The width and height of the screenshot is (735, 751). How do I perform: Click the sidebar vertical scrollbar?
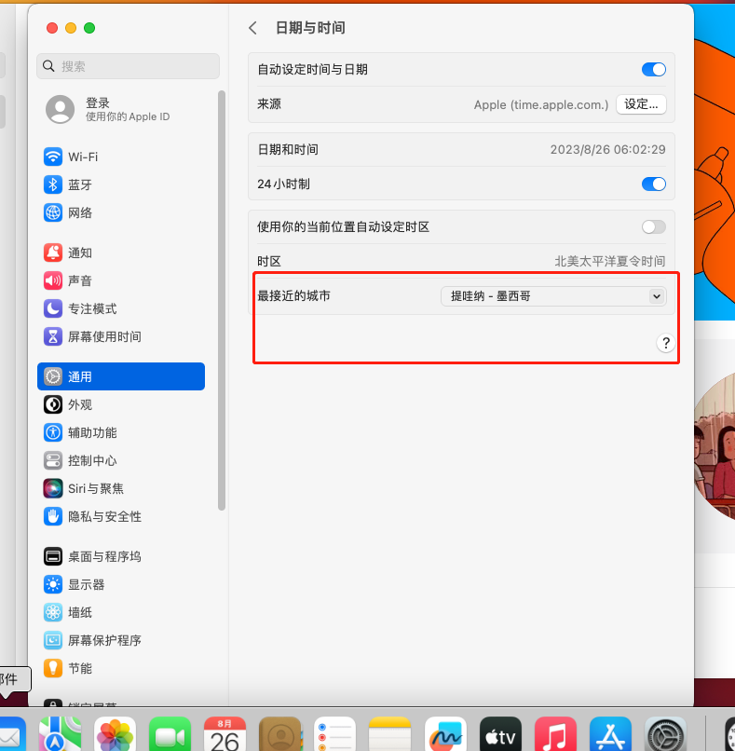222,298
